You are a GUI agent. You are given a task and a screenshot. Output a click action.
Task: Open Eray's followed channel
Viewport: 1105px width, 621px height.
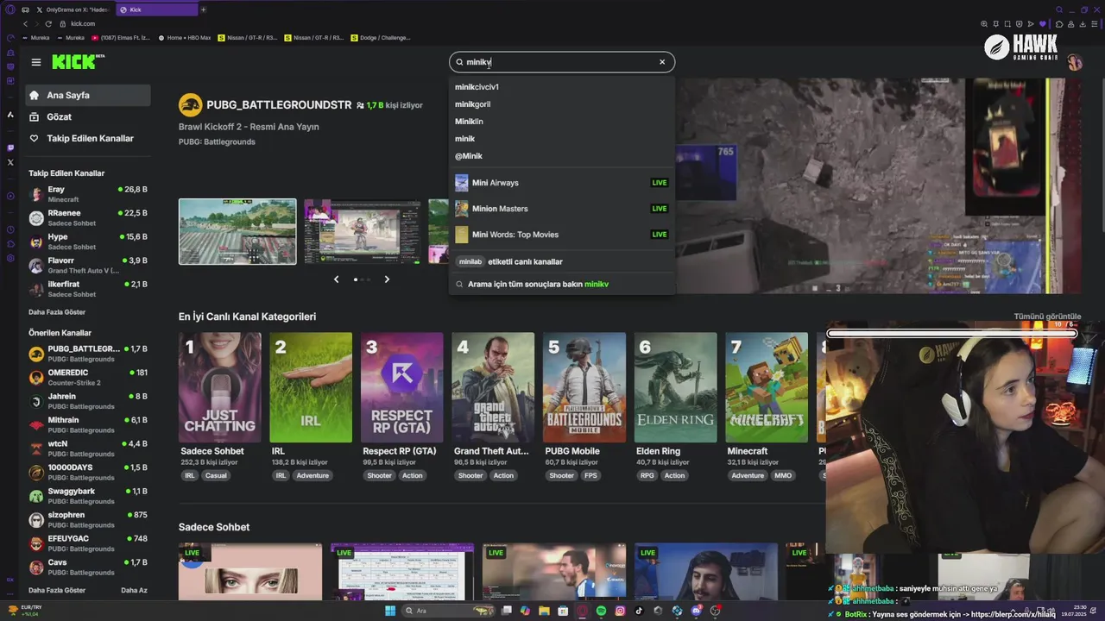87,194
